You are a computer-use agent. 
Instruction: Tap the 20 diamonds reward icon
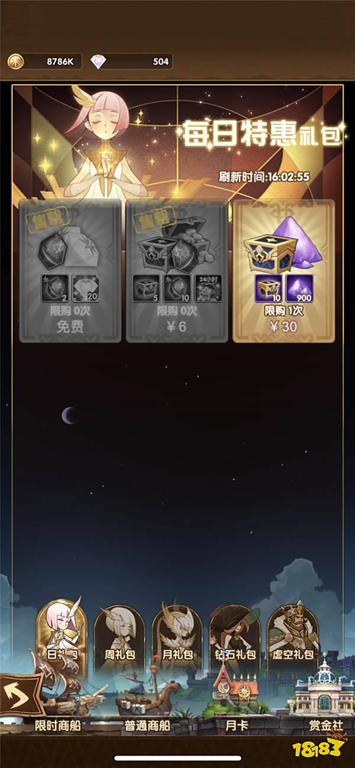tap(85, 288)
